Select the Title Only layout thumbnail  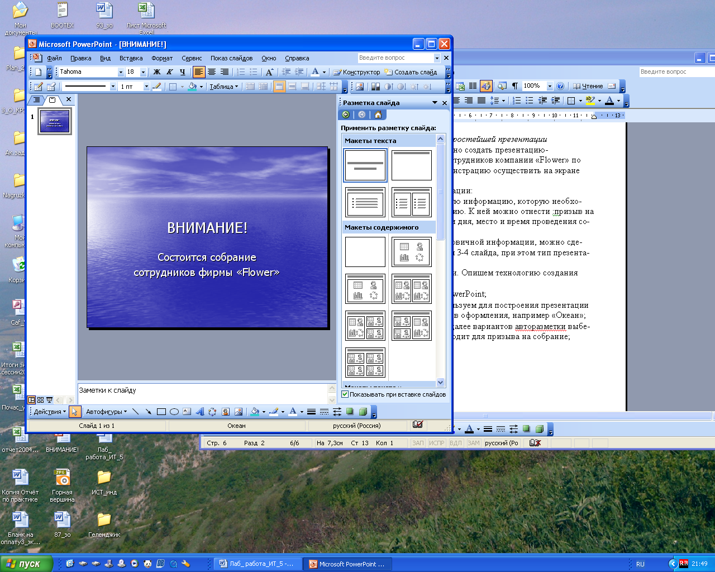pos(412,165)
